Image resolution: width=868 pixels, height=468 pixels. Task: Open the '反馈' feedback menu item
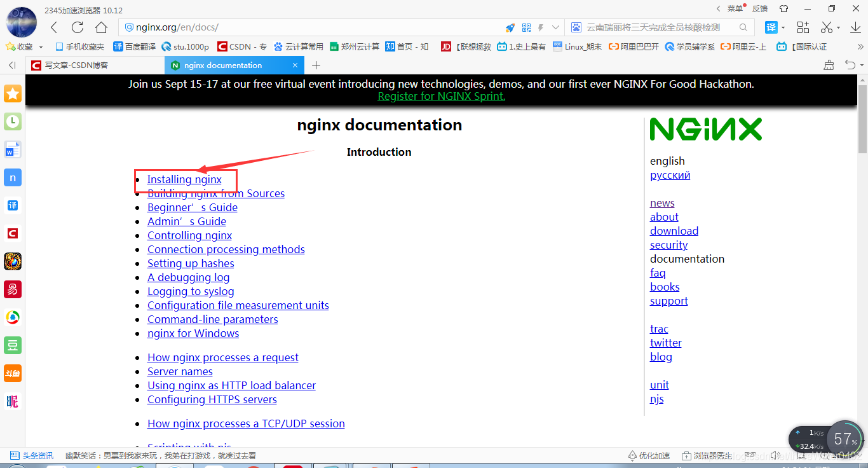760,9
